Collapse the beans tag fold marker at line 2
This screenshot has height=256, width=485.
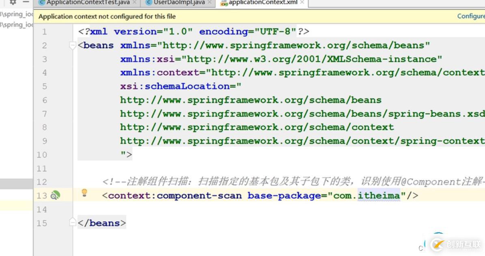click(73, 46)
